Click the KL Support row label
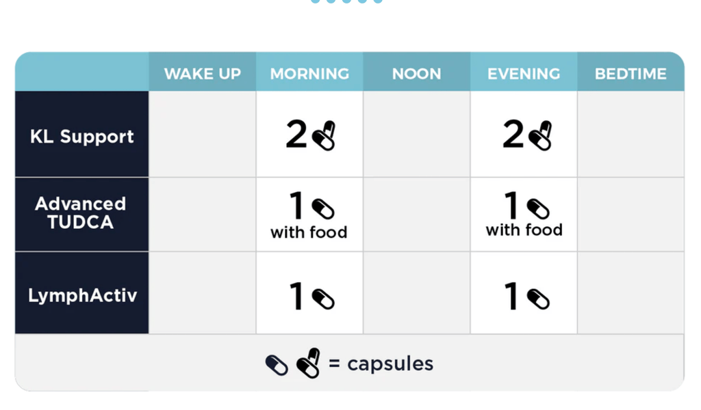This screenshot has height=410, width=701. 82,136
